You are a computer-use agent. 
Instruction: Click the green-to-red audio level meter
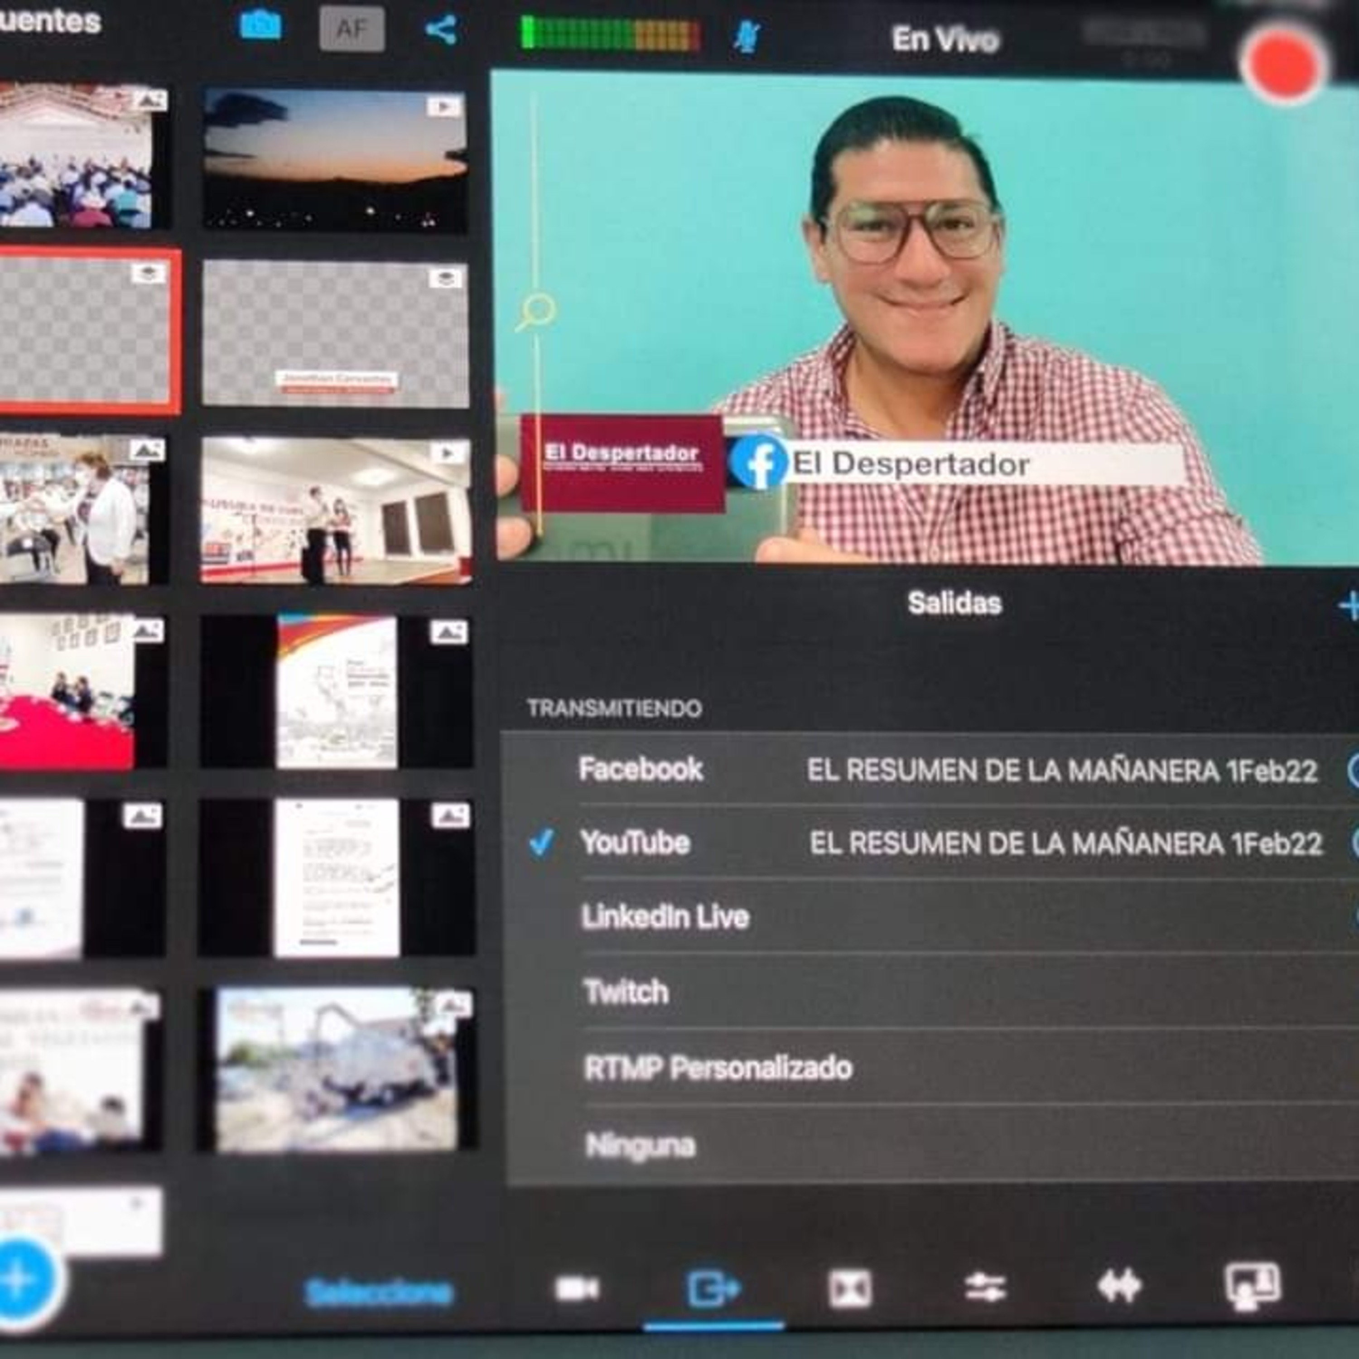coord(610,33)
